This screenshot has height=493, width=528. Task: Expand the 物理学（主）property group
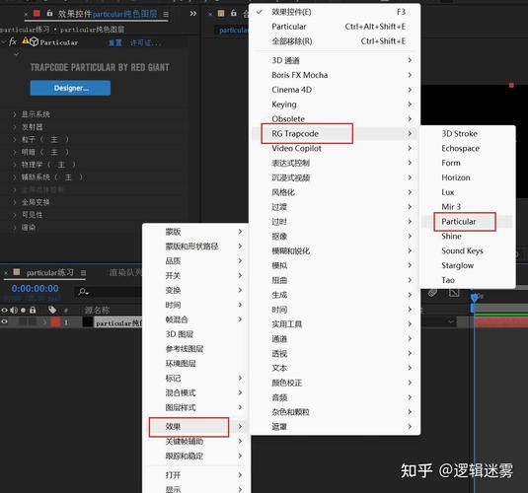click(x=15, y=165)
